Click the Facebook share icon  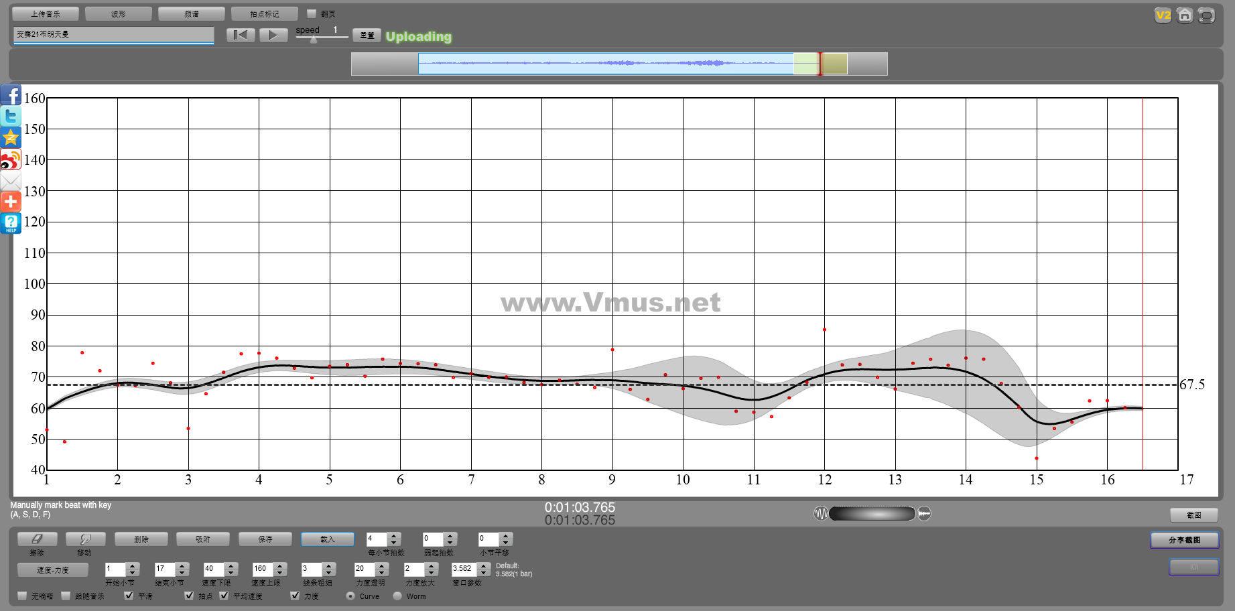tap(11, 95)
